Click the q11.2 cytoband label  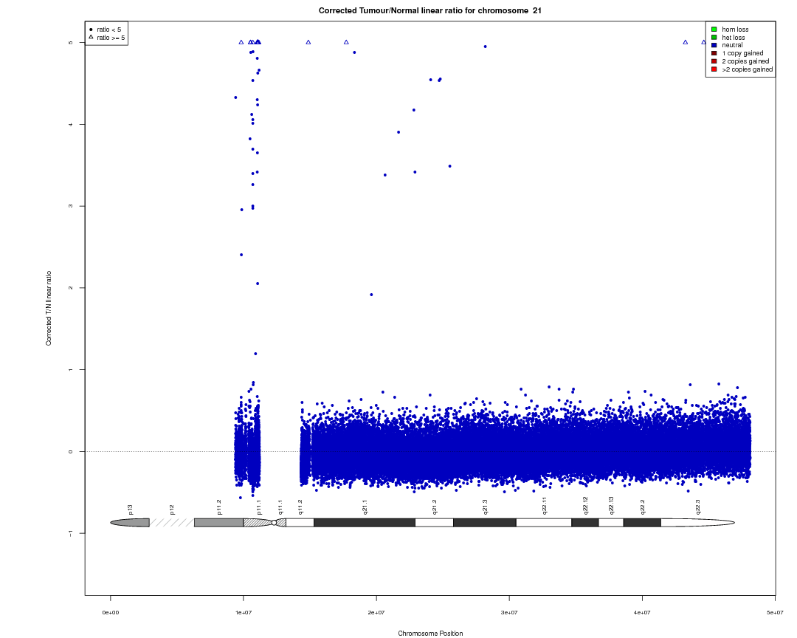300,507
